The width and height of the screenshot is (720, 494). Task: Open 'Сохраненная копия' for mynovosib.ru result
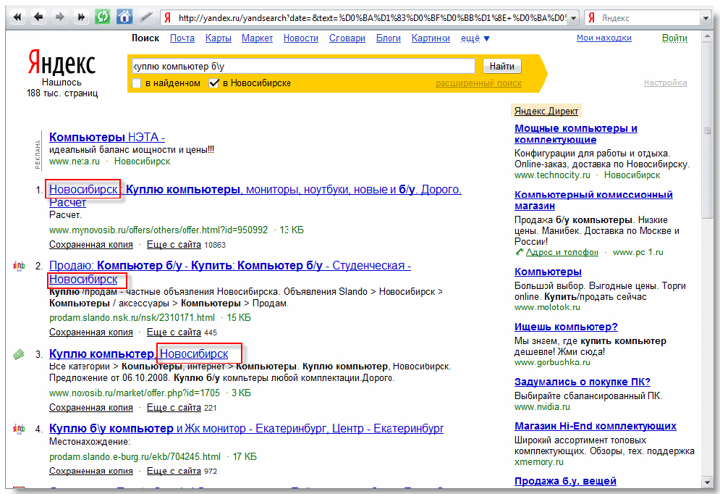coord(91,245)
